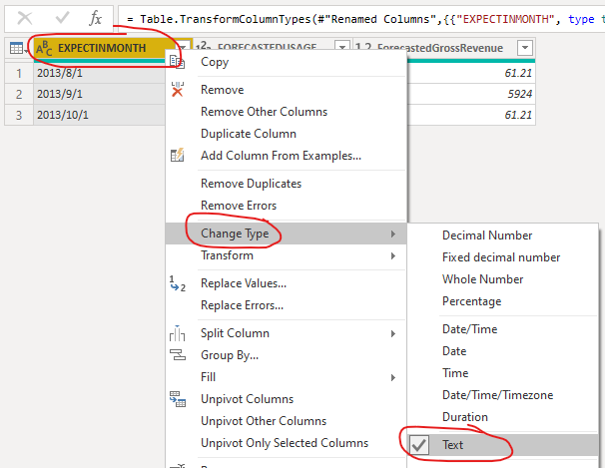Click the Copy icon in context menu
Screen dimensions: 605x468
click(177, 62)
